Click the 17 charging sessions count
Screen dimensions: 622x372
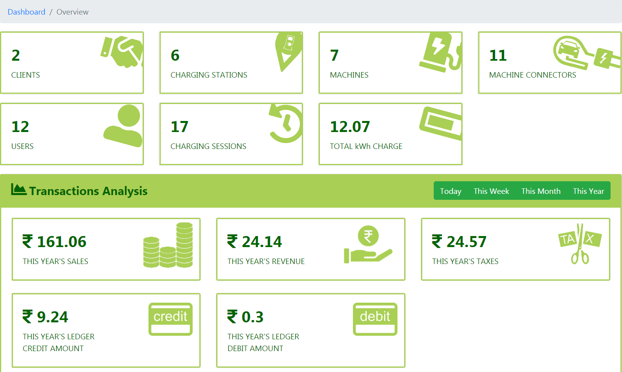[180, 127]
